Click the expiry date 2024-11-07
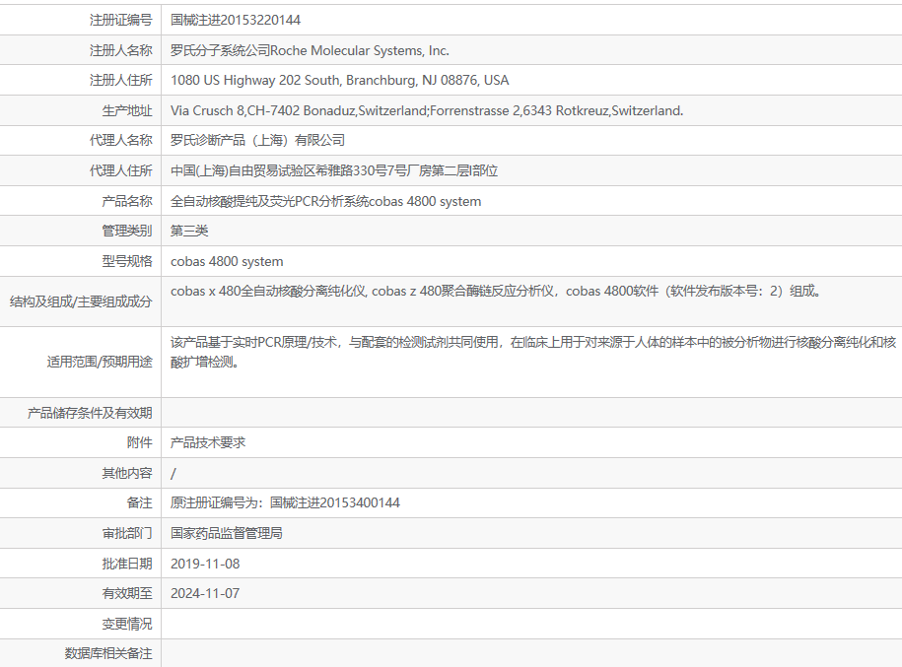 (x=205, y=593)
